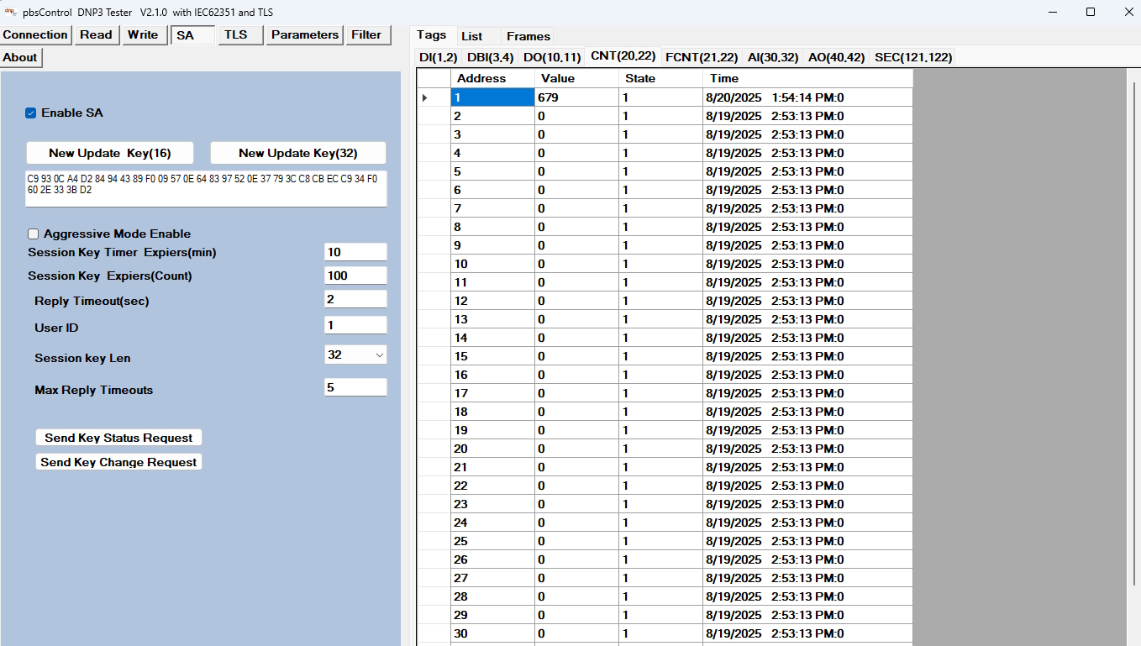Switch to the Parameters tab

(x=304, y=34)
